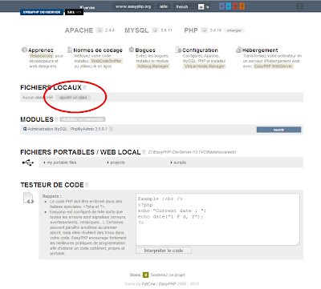321x289 pixels.
Task: Click the code tester file icon
Action: [28, 198]
